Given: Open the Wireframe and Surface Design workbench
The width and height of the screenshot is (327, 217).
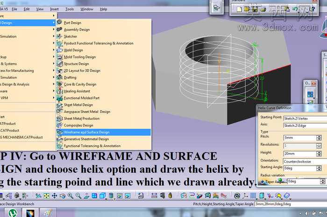Looking at the screenshot, I should (x=103, y=132).
